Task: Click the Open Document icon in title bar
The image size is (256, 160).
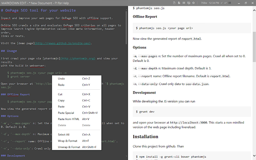Action: (179, 3)
